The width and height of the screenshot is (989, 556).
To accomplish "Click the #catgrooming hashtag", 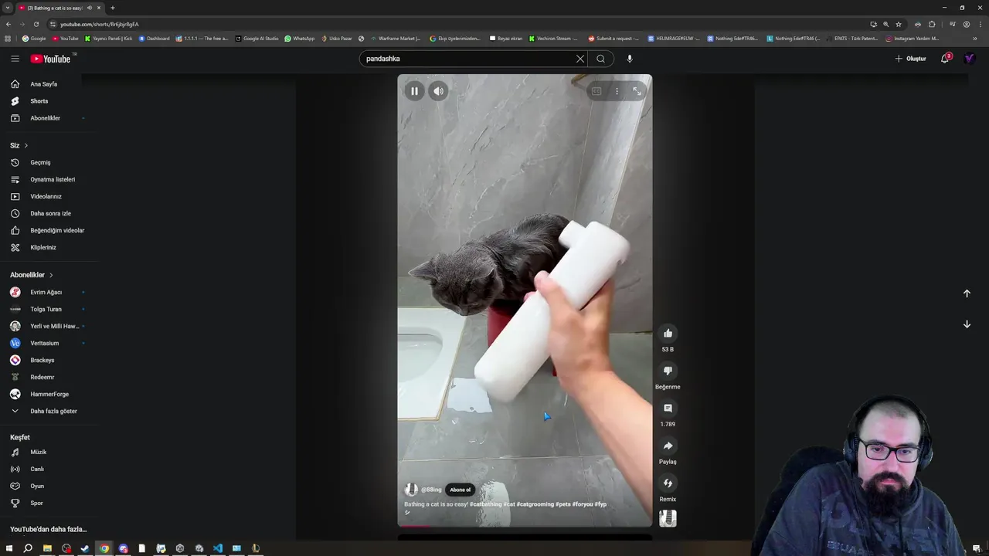I will point(535,504).
